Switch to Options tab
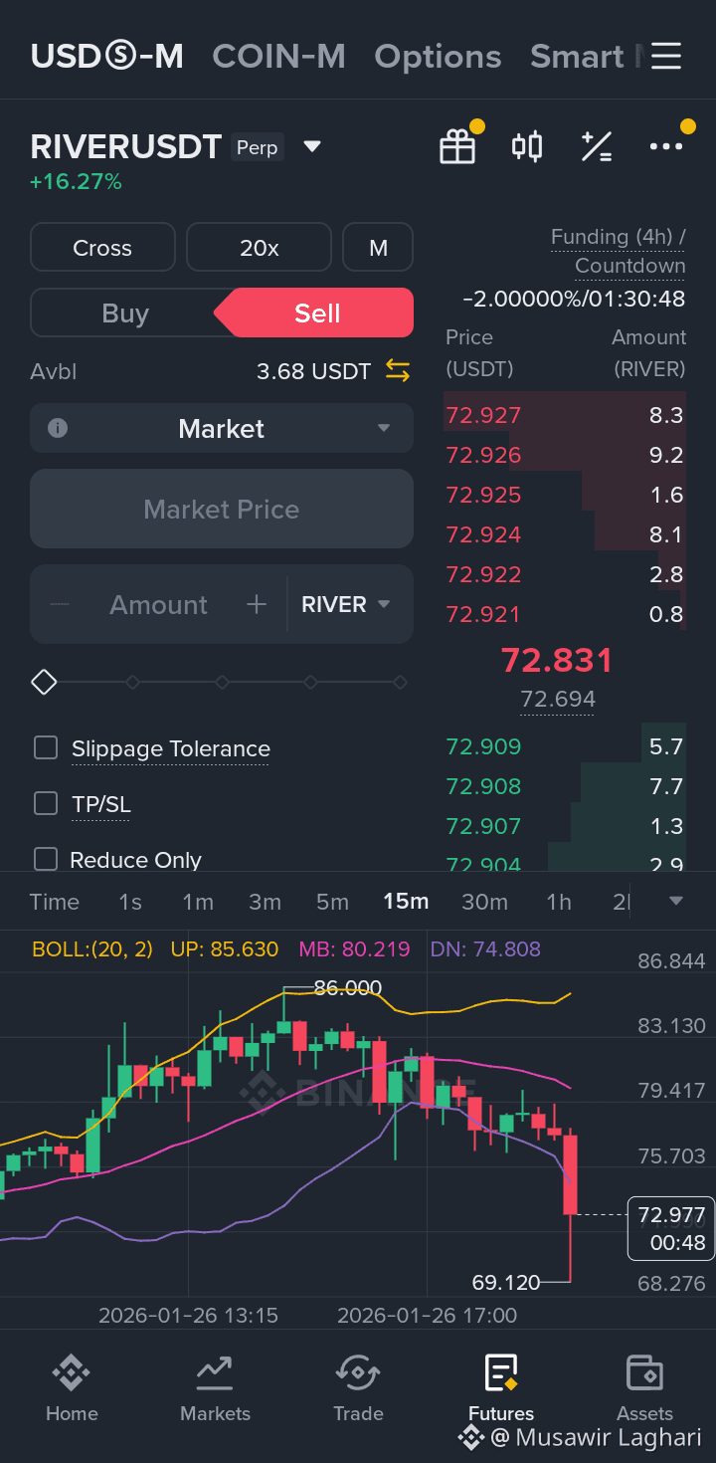This screenshot has width=716, height=1463. (x=438, y=57)
